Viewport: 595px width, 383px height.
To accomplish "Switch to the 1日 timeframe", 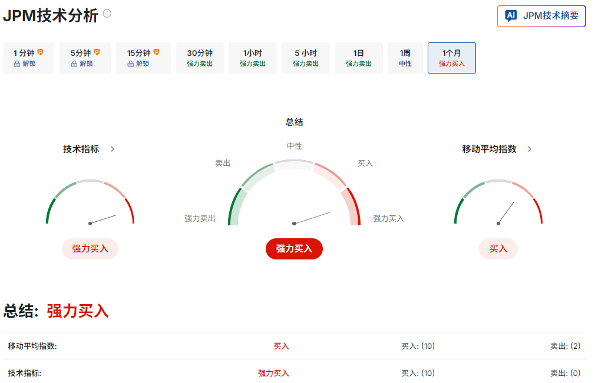I will click(358, 58).
